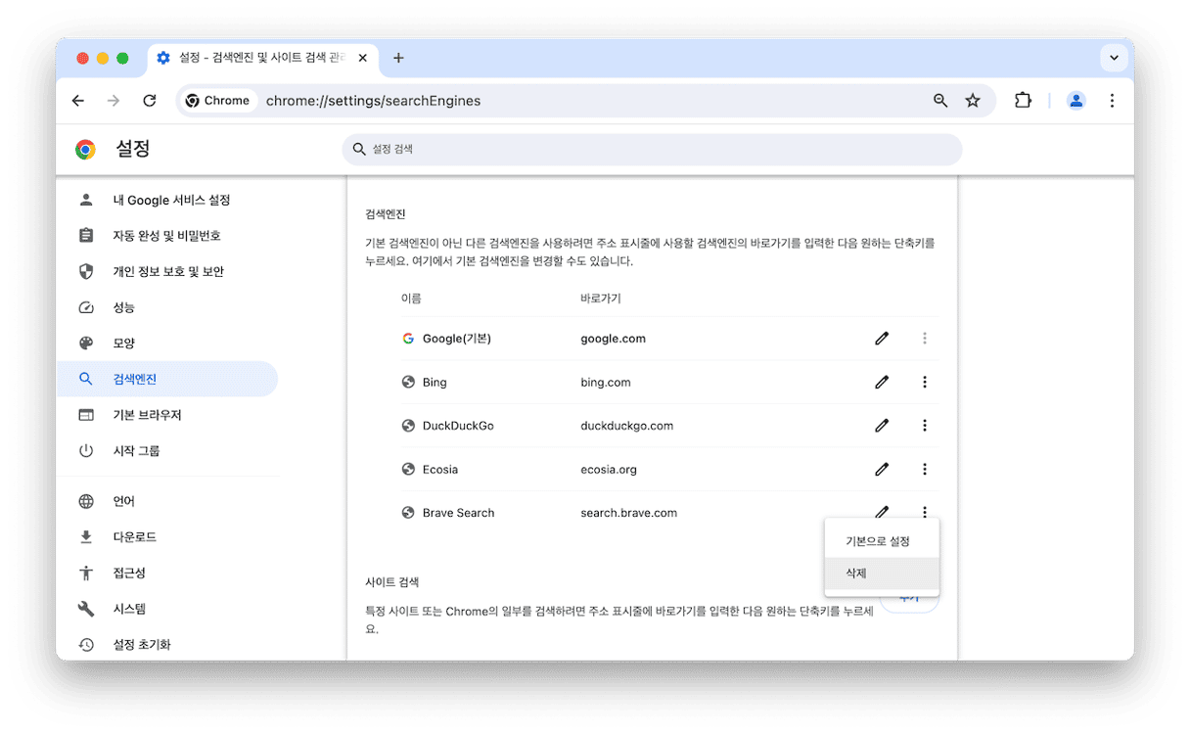Screen dimensions: 1190x734
Task: Click the browser forward arrow
Action: [x=114, y=101]
